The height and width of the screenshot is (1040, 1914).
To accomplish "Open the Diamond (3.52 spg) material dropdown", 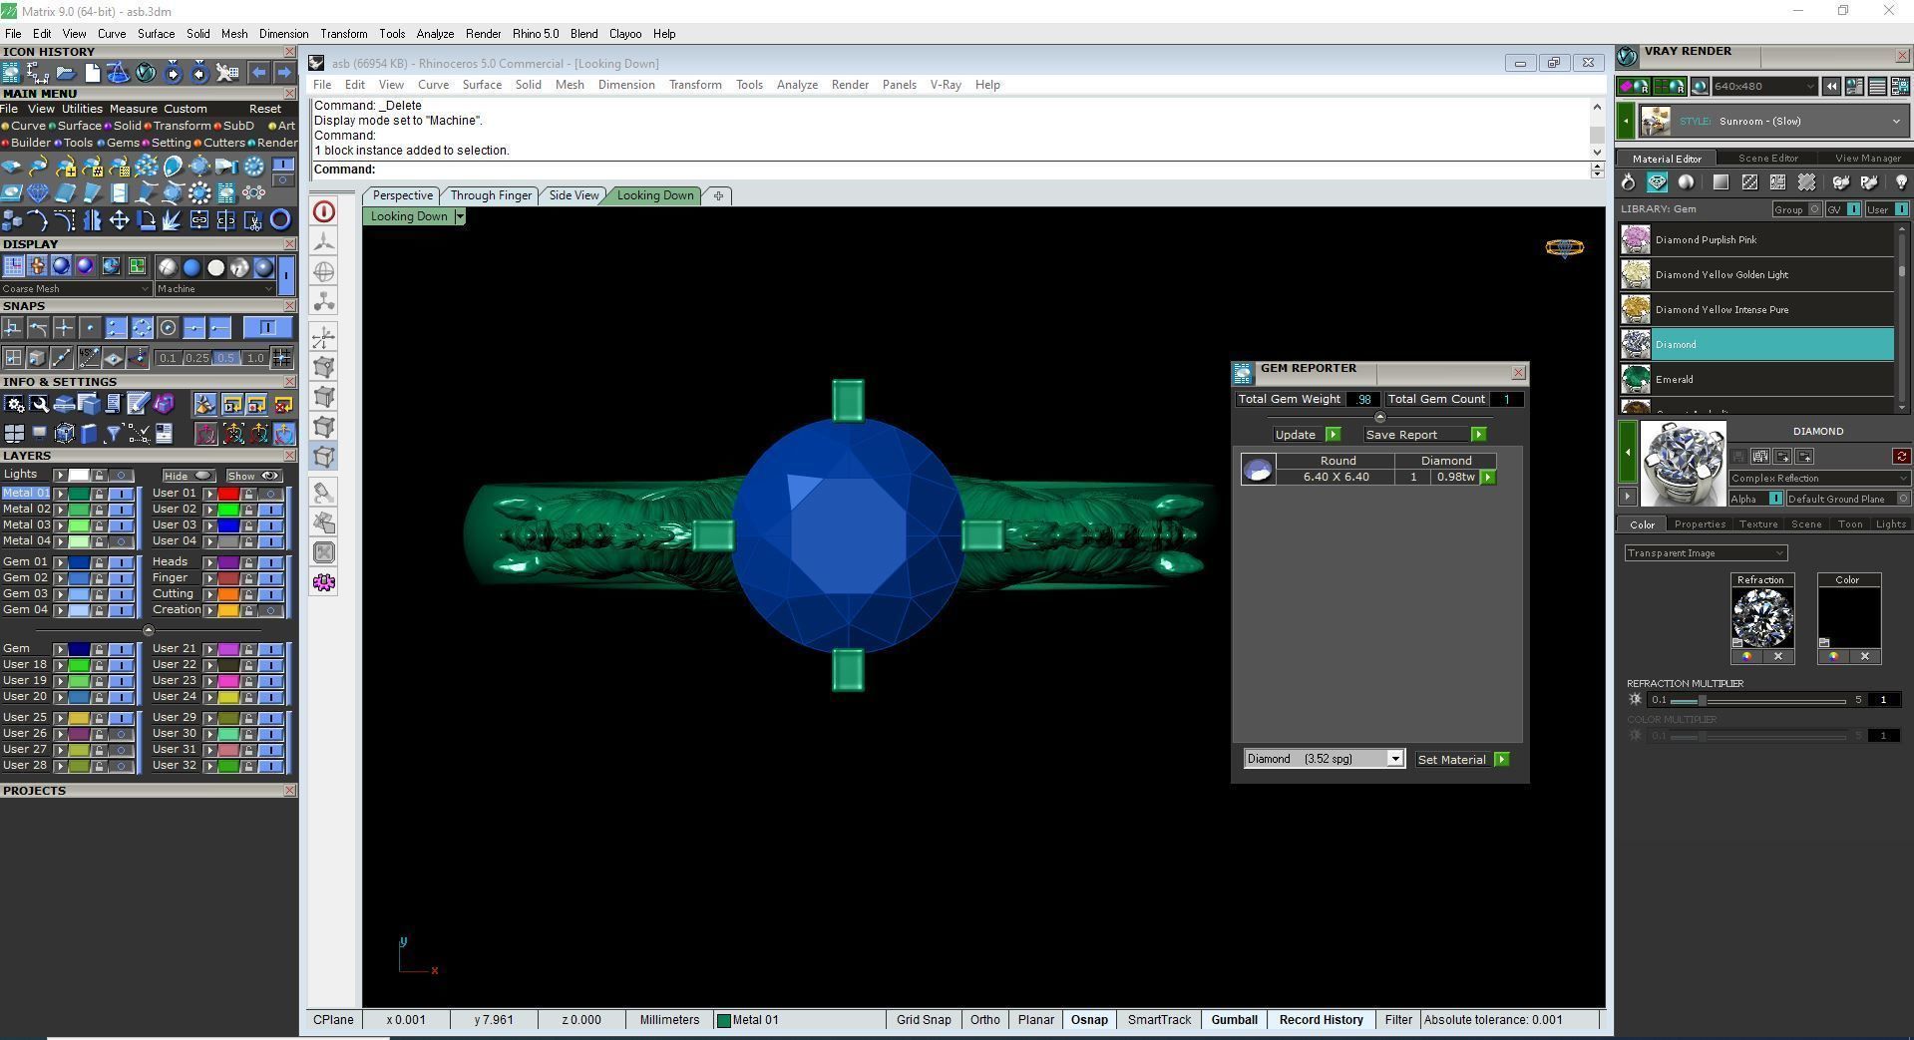I will 1325,760.
